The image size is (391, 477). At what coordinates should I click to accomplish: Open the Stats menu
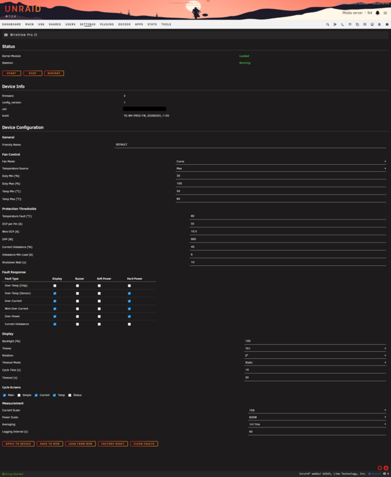point(152,24)
